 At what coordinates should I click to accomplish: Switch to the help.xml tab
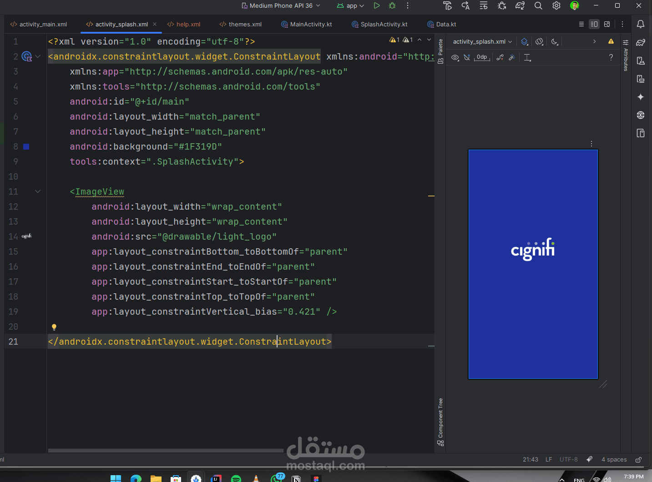point(184,24)
